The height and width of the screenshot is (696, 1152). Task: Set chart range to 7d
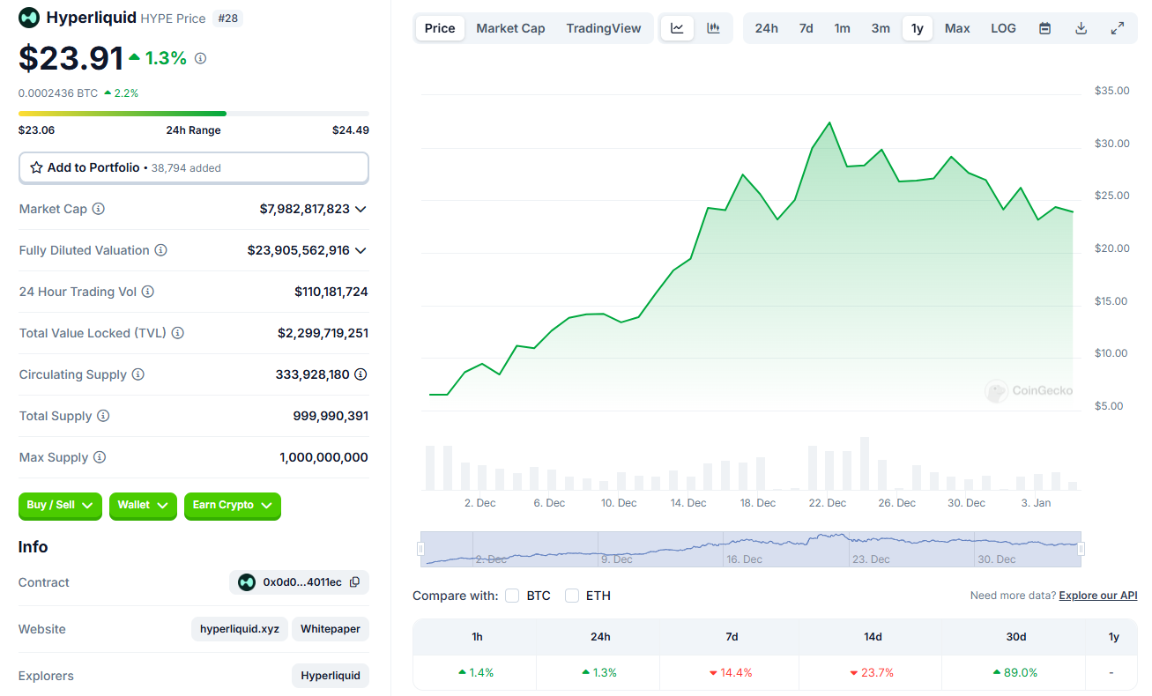point(806,28)
